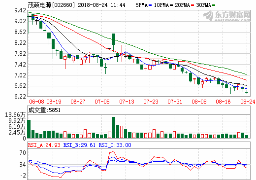Click the 8.62 price axis label

click(x=20, y=32)
